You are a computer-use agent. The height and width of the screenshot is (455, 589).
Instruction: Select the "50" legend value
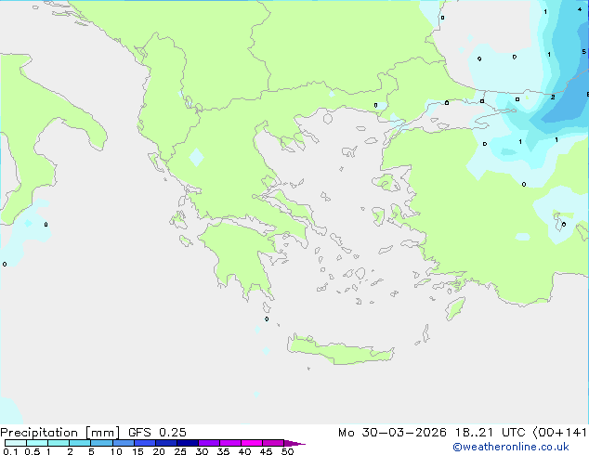click(287, 451)
